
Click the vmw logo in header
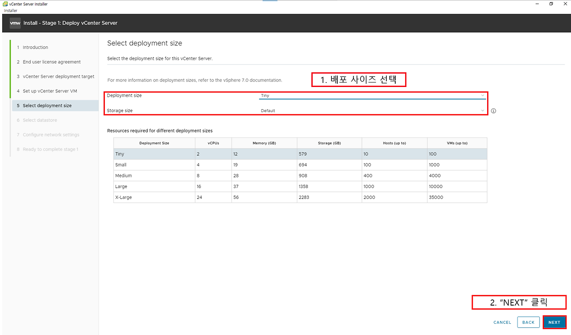point(15,23)
